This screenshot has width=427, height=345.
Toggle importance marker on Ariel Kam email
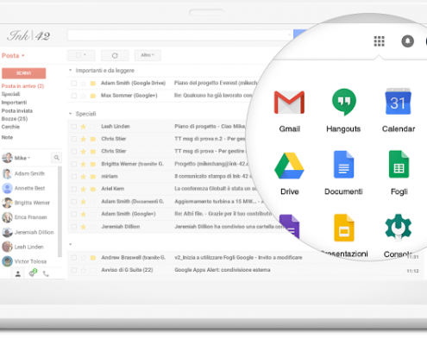point(93,189)
